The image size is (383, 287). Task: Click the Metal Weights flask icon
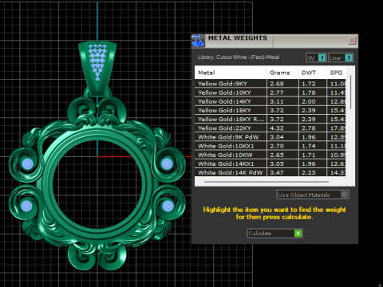pyautogui.click(x=198, y=41)
